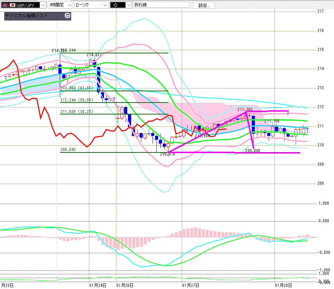This screenshot has width=334, height=289.
Task: Click the 209.643 Fibonacci base label
Action: 68,150
